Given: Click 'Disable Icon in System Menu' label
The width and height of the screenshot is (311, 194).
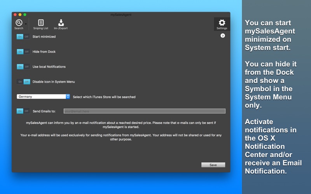Looking at the screenshot, I should coord(54,82).
